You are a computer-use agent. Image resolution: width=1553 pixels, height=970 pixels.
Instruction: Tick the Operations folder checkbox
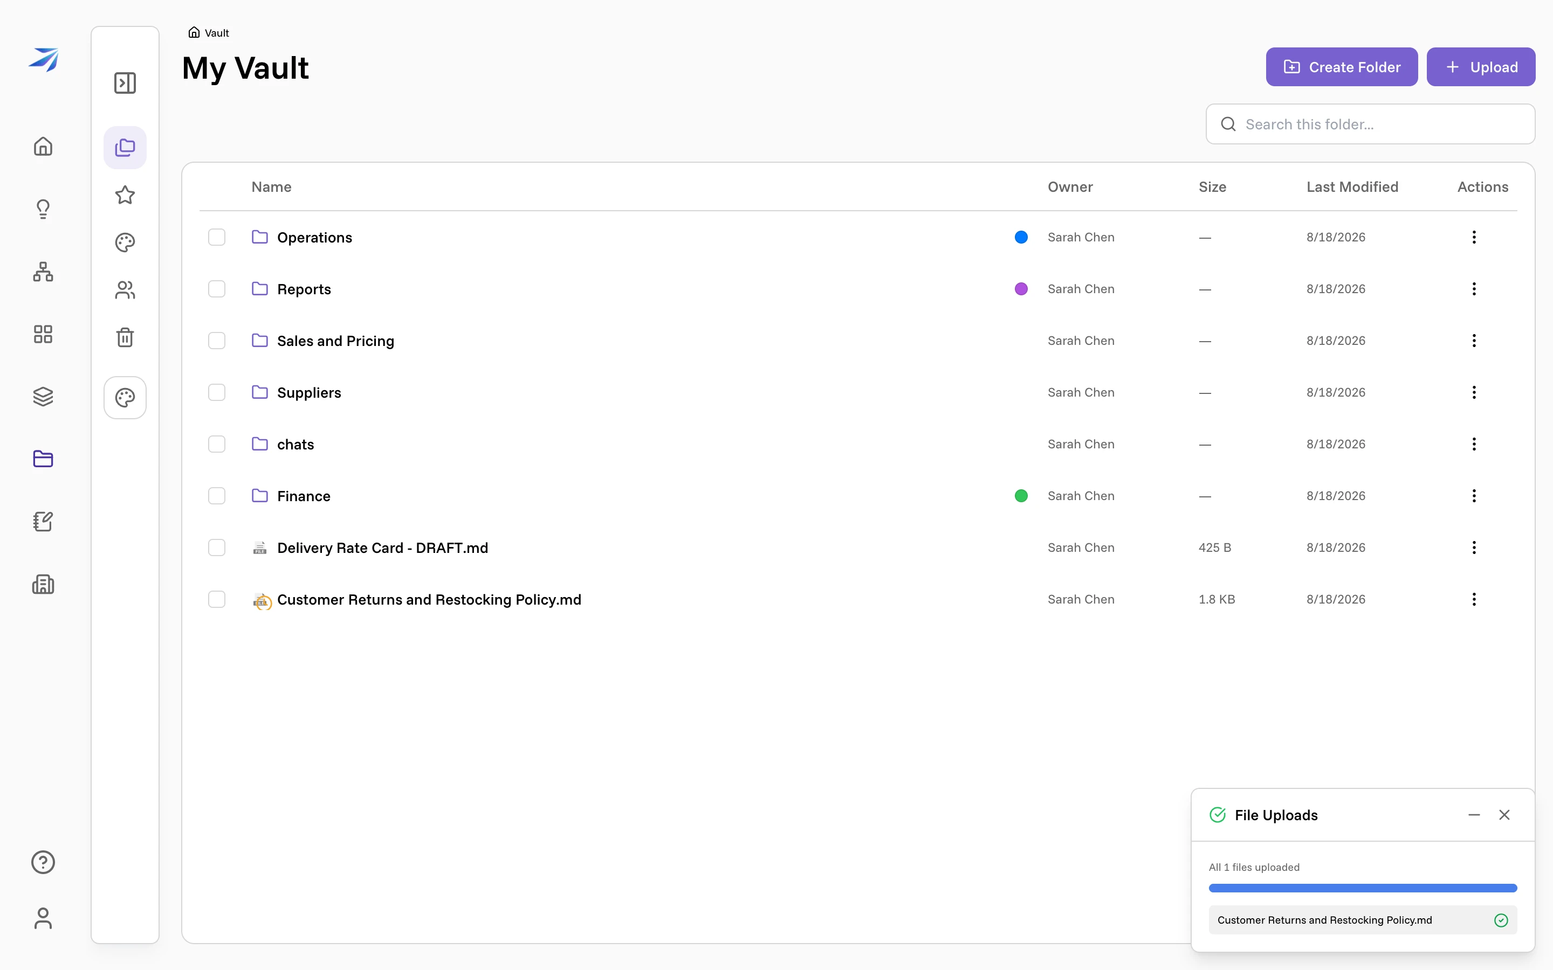coord(217,237)
